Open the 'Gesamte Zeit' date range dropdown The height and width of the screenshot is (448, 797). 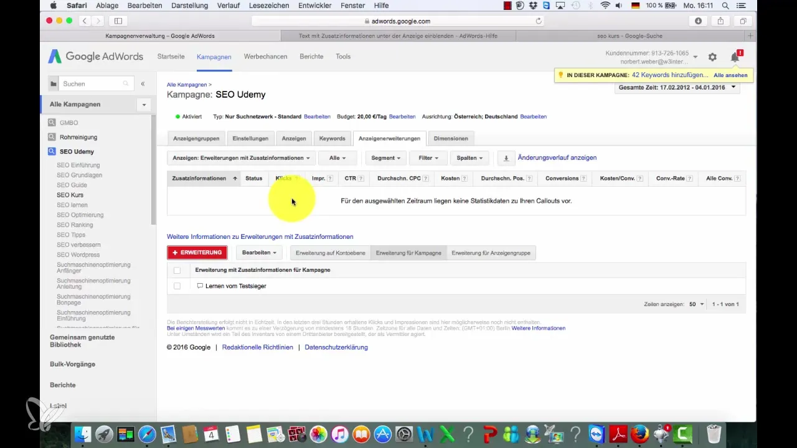tap(677, 88)
